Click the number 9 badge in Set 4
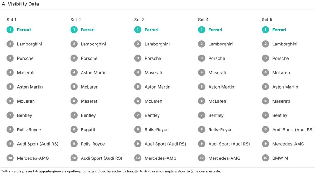315x174 pixels. pyautogui.click(x=202, y=144)
